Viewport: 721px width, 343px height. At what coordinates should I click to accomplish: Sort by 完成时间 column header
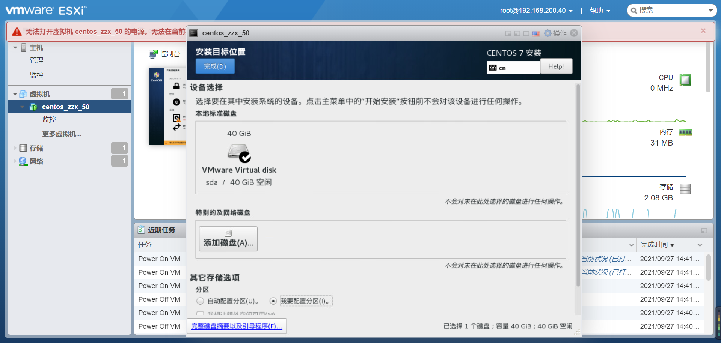pos(654,245)
